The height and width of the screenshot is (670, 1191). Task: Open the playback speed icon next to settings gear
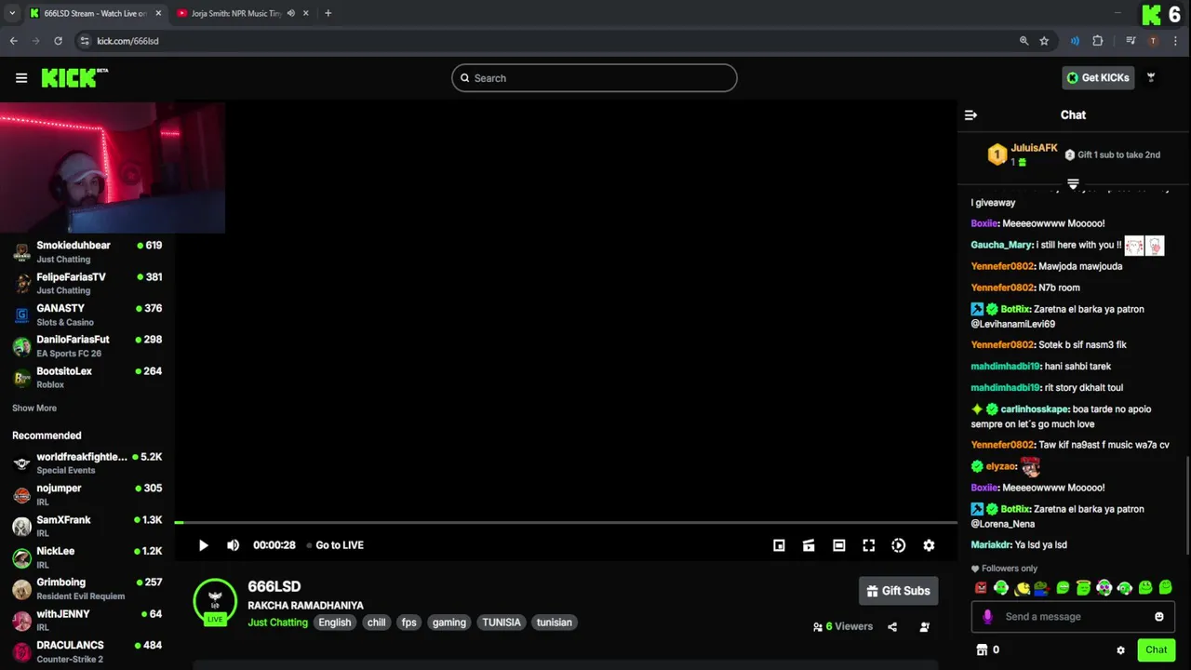[899, 545]
